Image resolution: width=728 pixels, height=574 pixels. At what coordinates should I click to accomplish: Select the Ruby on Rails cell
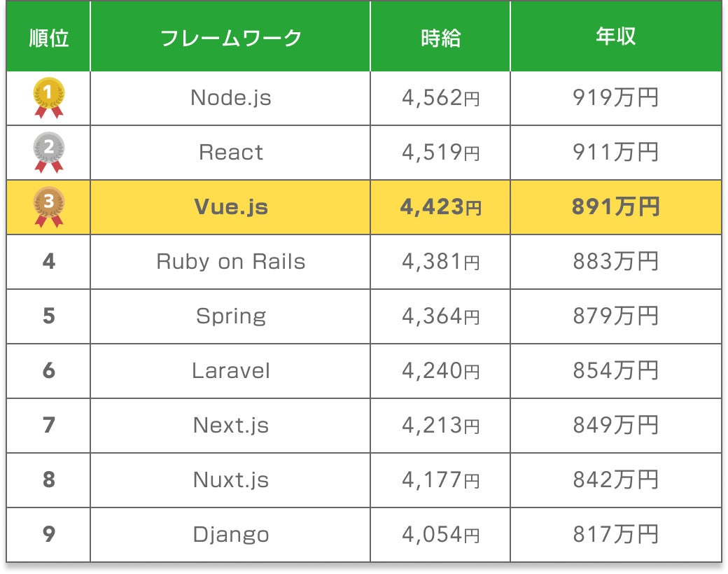(x=231, y=262)
